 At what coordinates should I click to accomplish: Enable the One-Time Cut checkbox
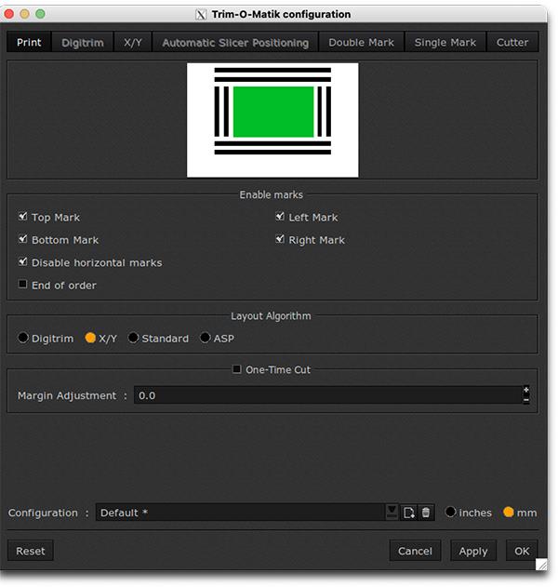click(x=237, y=369)
